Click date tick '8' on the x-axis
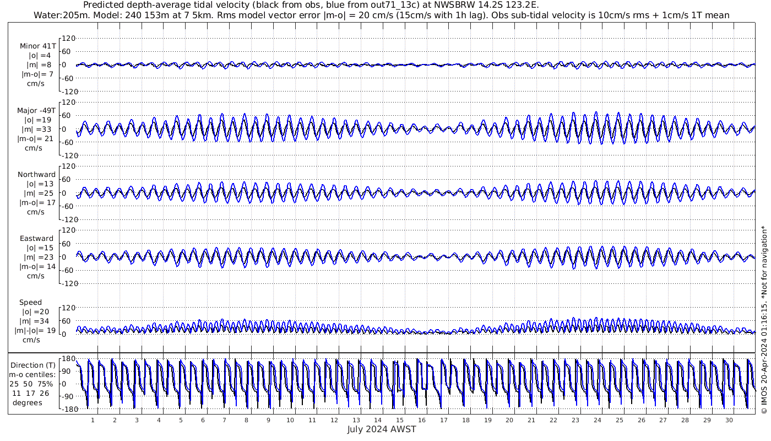Image resolution: width=771 pixels, height=441 pixels. coord(246,420)
